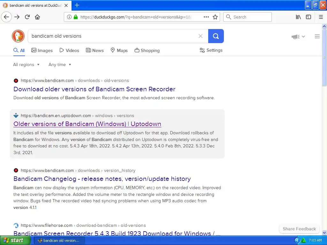Open the Firefox Library icon
327x245 pixels.
click(x=298, y=17)
